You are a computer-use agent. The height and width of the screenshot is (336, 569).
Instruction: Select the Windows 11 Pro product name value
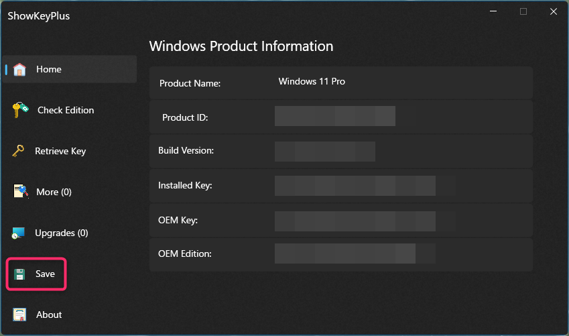[x=312, y=82]
